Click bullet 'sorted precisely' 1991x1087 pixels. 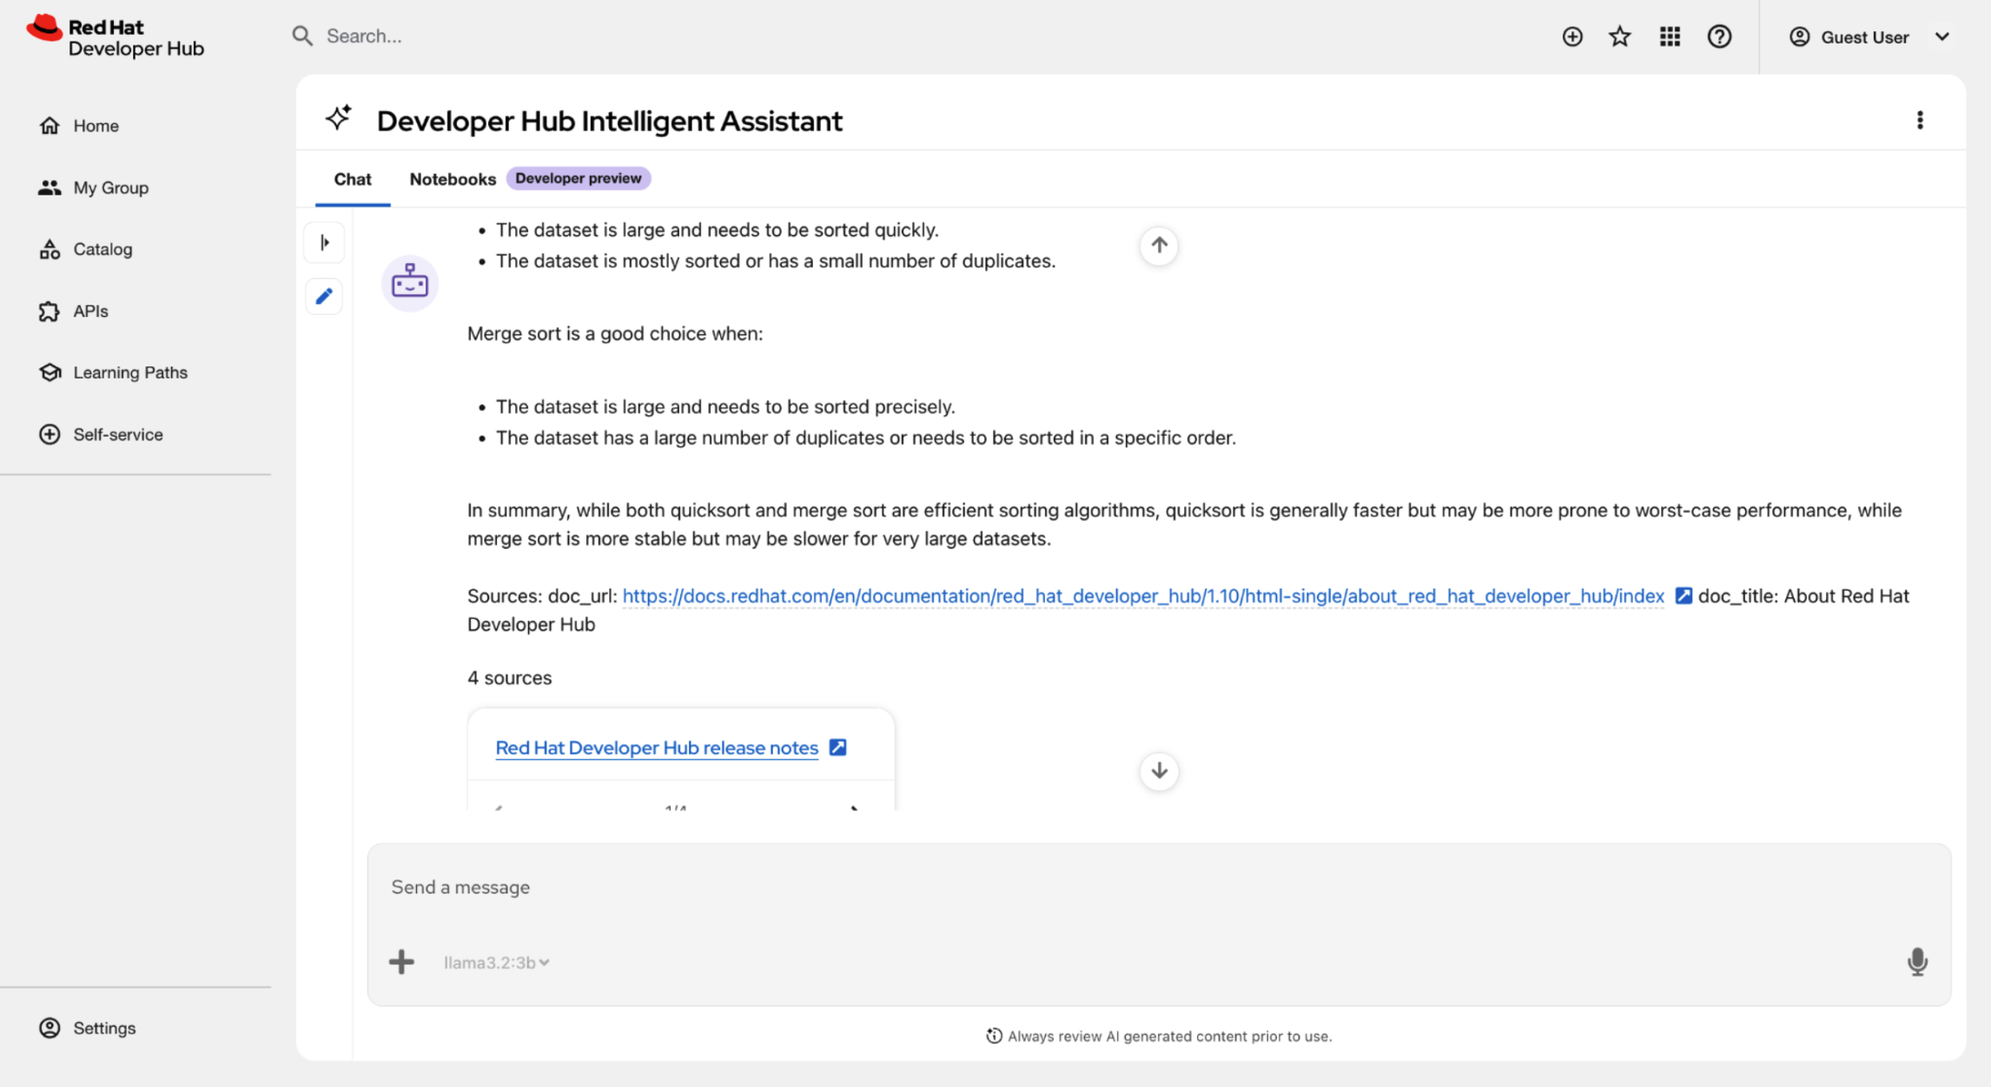(x=724, y=406)
